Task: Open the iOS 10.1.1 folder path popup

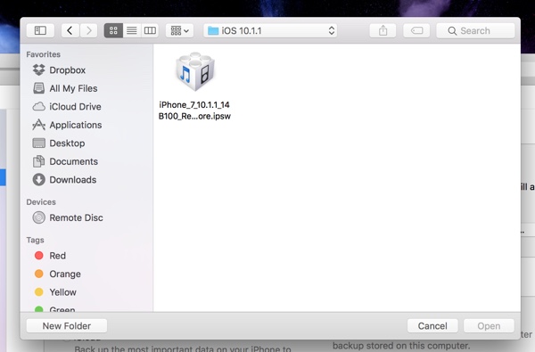Action: (270, 30)
